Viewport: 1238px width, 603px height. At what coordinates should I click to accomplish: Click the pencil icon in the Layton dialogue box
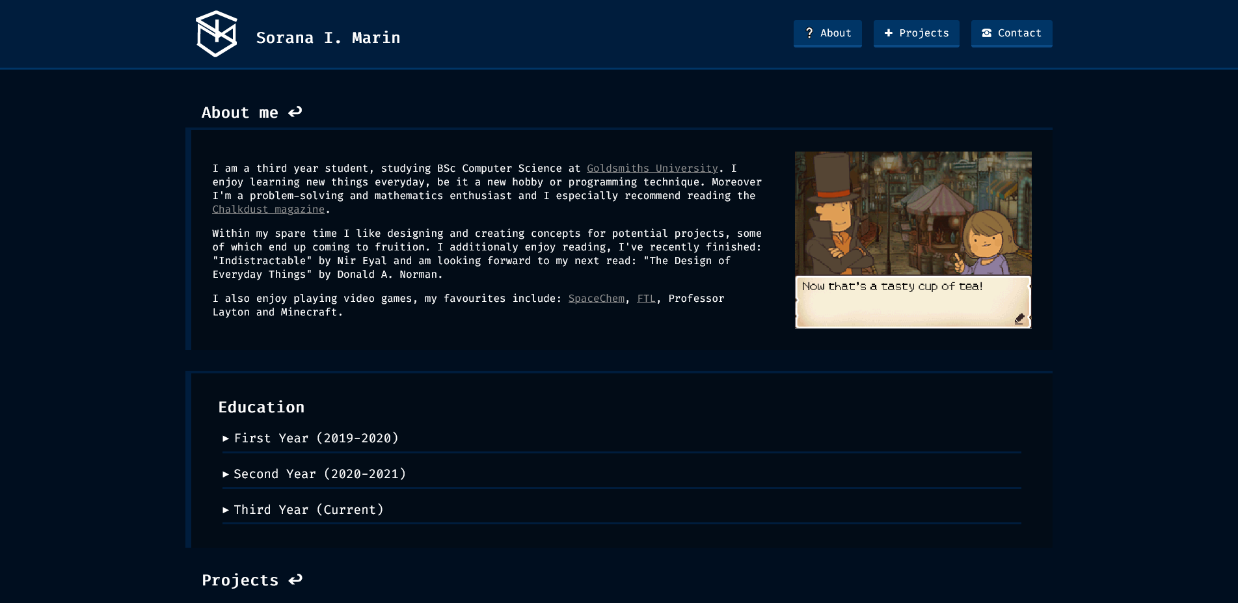(1019, 318)
